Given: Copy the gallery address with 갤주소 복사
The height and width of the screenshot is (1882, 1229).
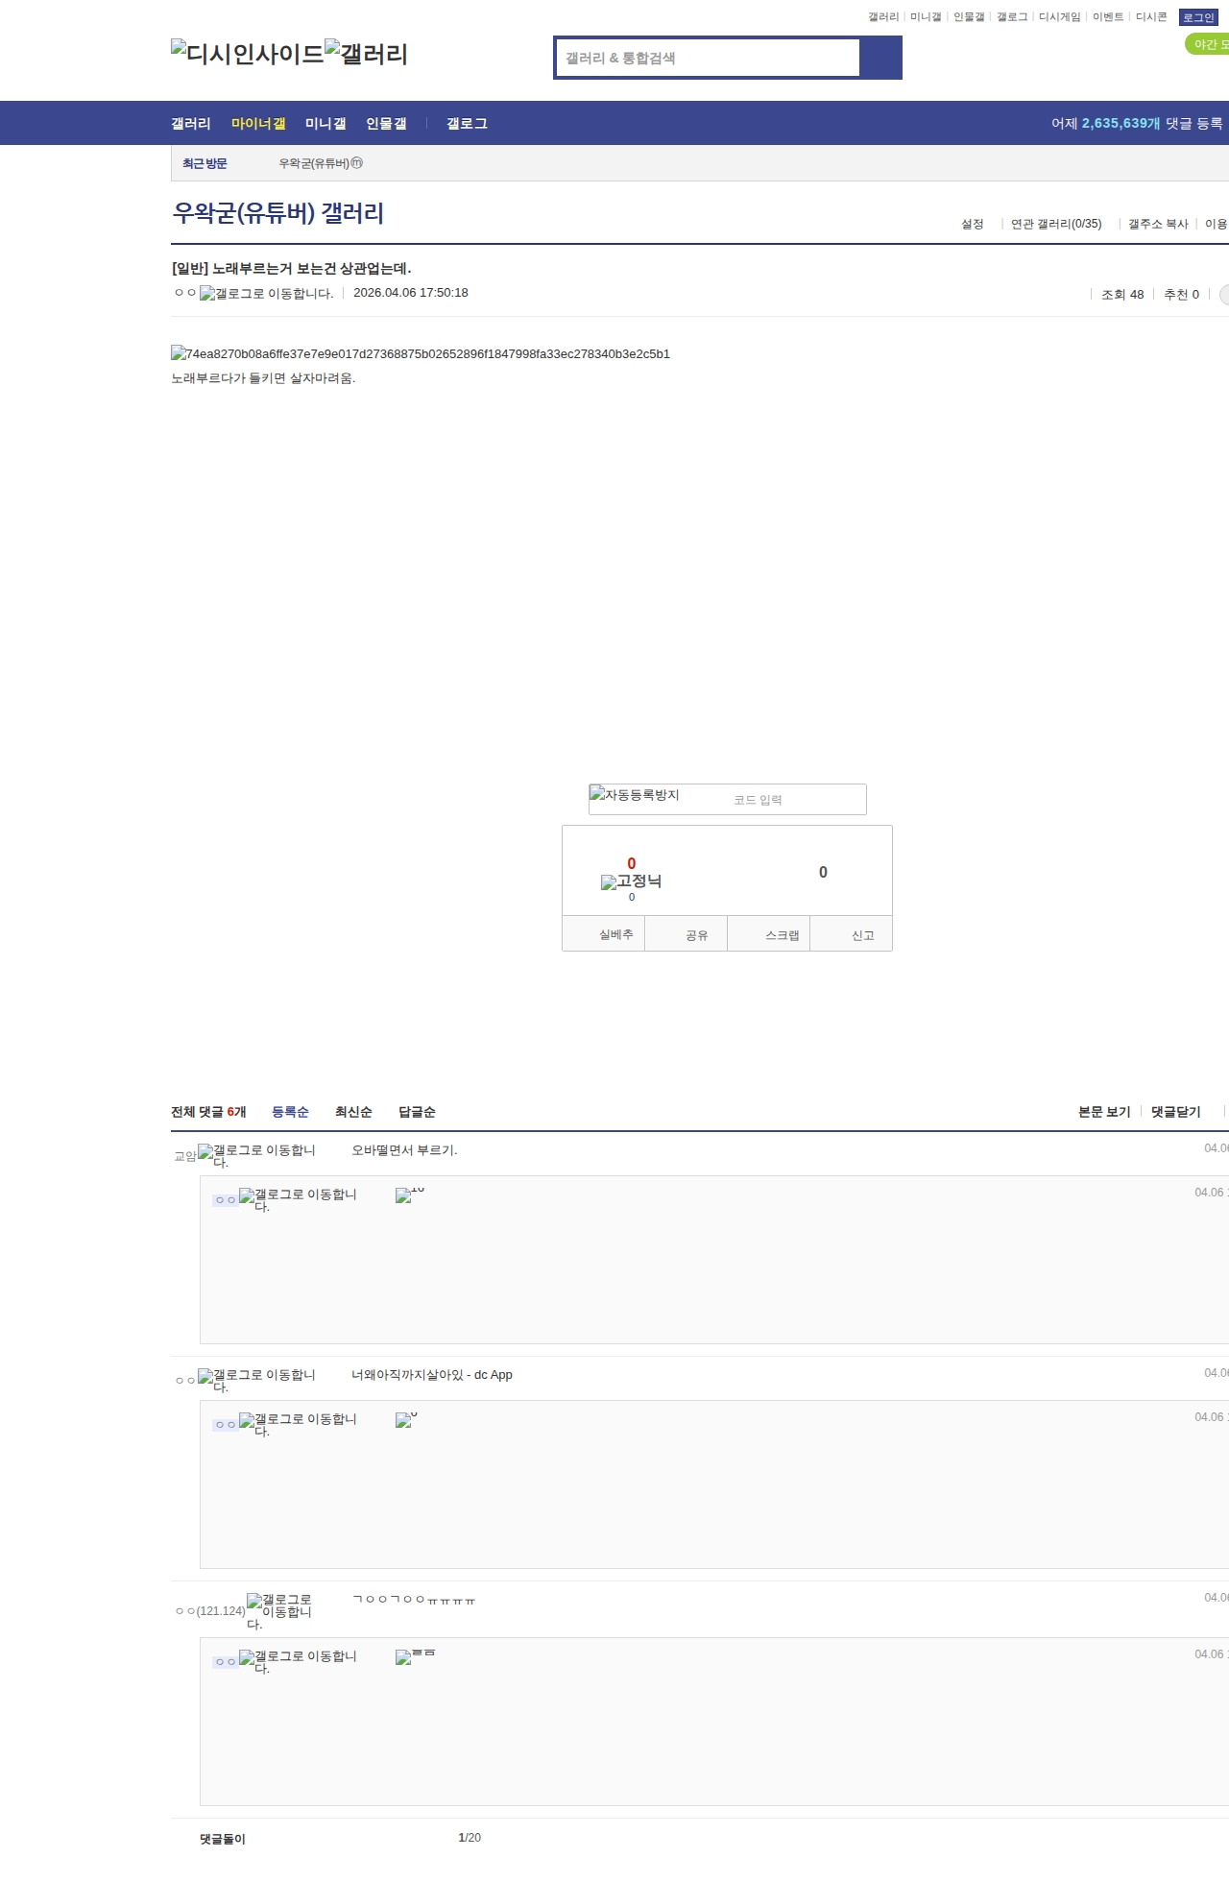Looking at the screenshot, I should pos(1158,224).
